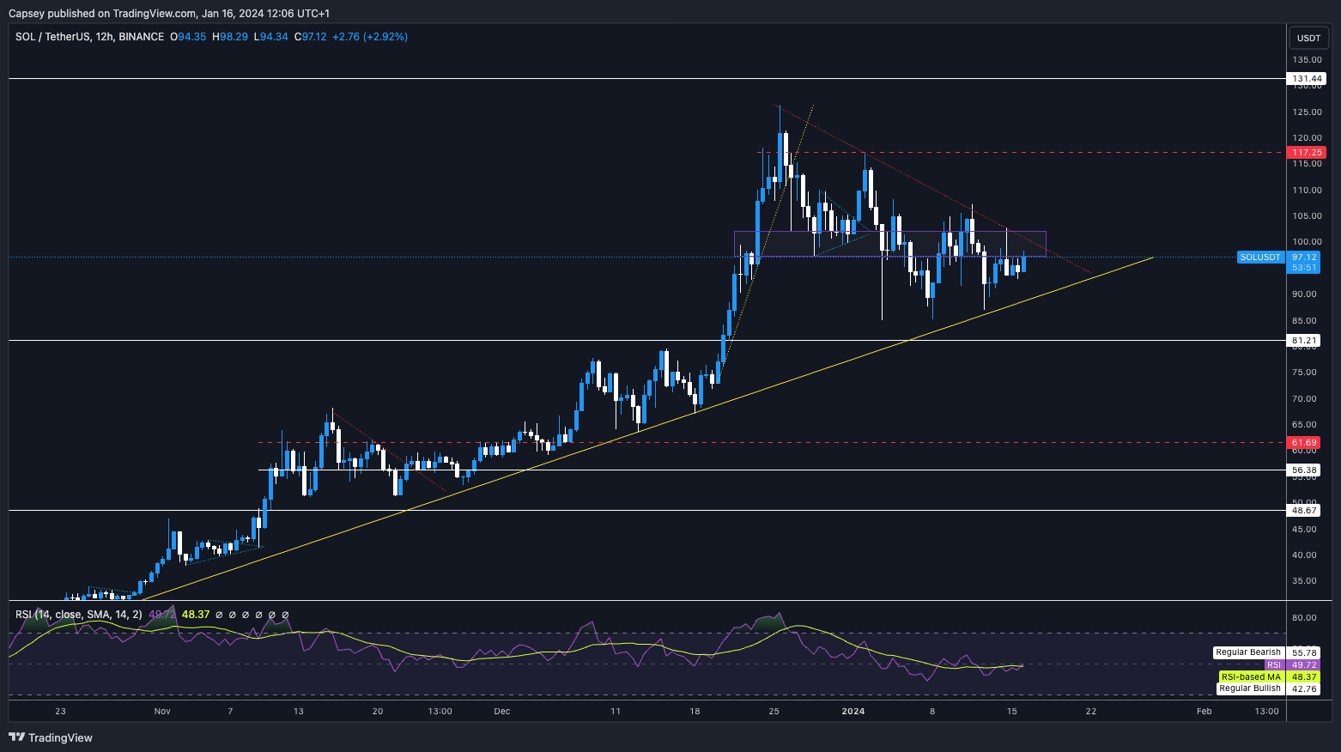The image size is (1341, 752).
Task: Select the open value 'O94.35'
Action: click(188, 37)
